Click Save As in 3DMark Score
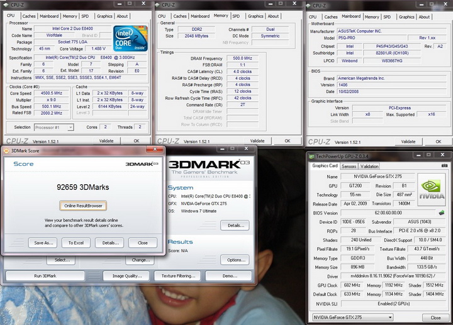Screen dimensions: 453x325 click(x=43, y=243)
